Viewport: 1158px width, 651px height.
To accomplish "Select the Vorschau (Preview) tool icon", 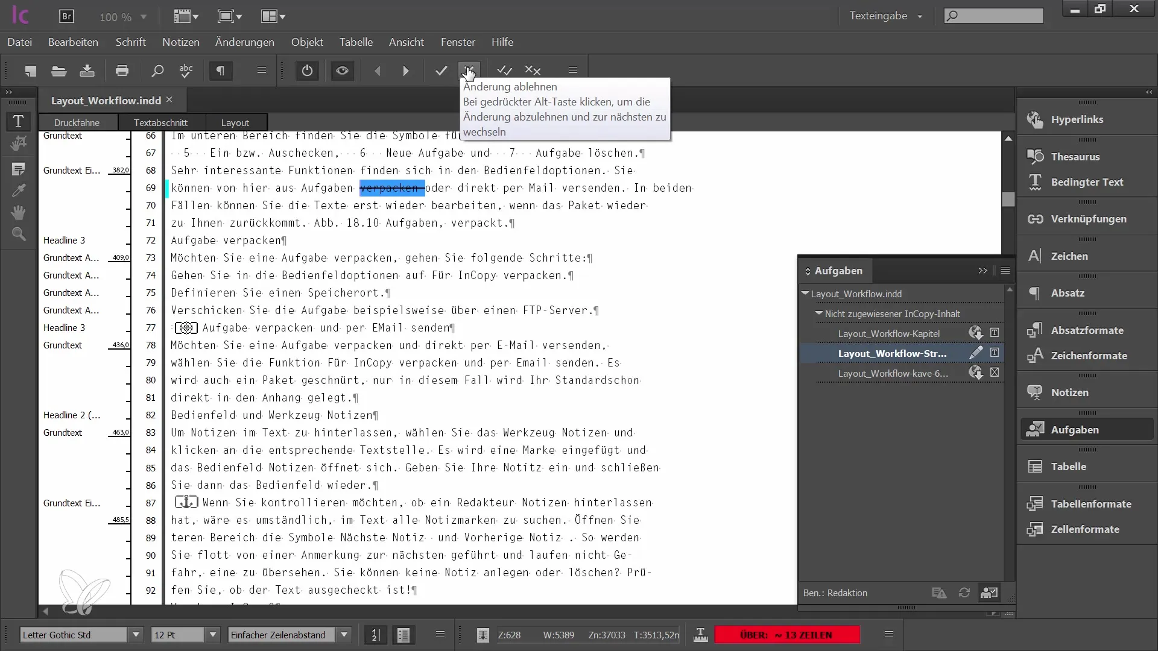I will tap(342, 72).
